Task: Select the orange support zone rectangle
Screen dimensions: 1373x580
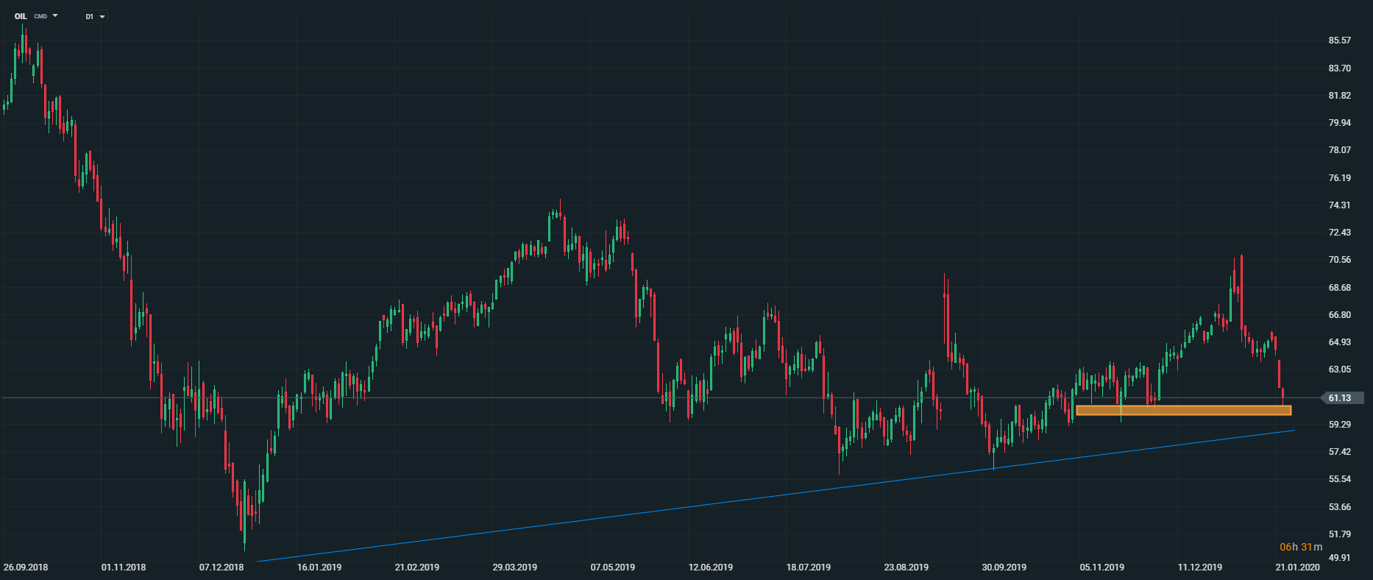Action: (1183, 411)
